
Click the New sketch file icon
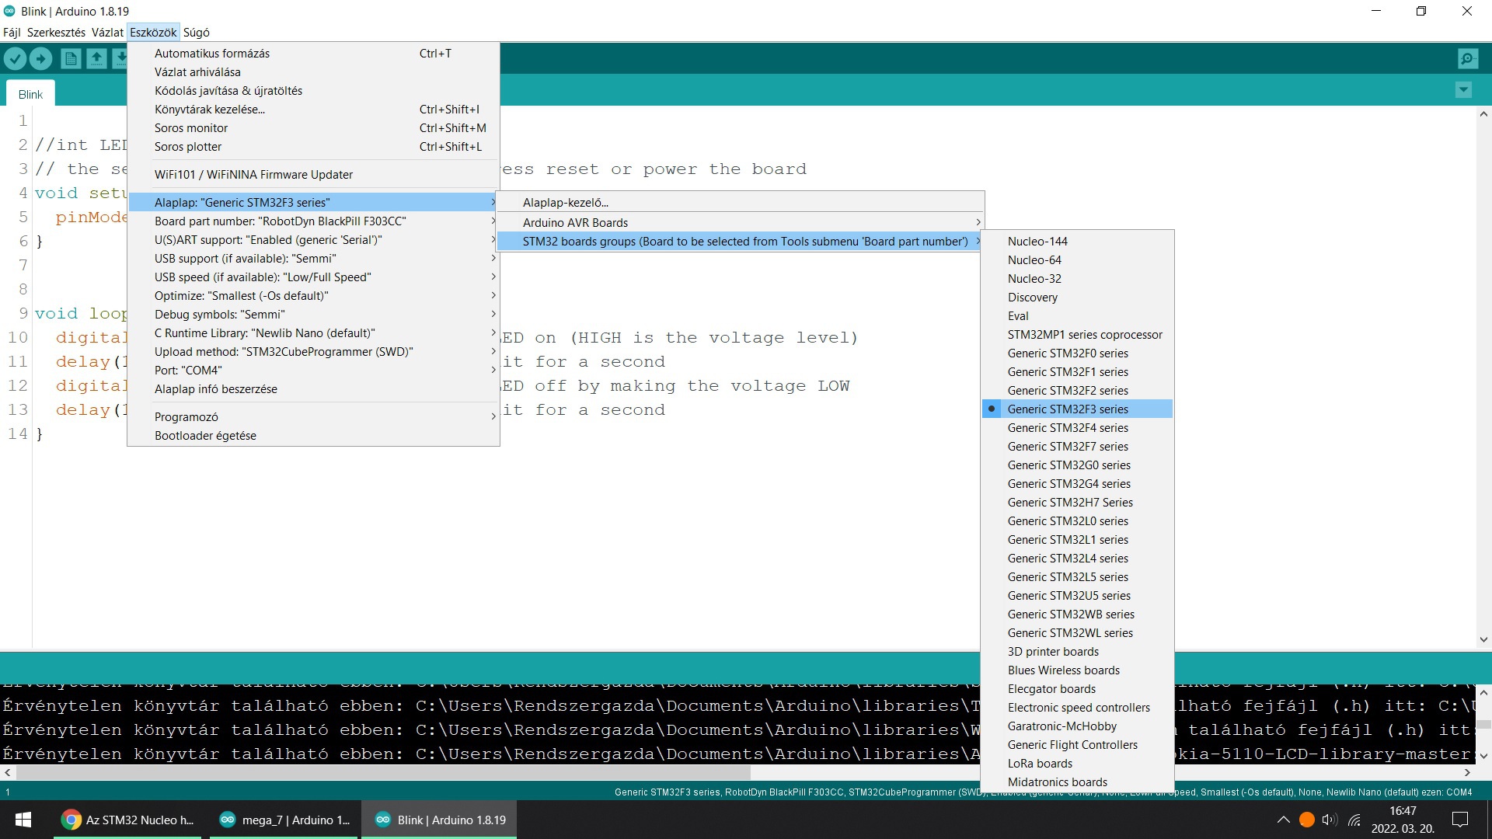point(71,58)
